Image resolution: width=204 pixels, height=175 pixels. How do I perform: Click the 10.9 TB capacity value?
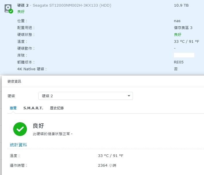pyautogui.click(x=181, y=5)
